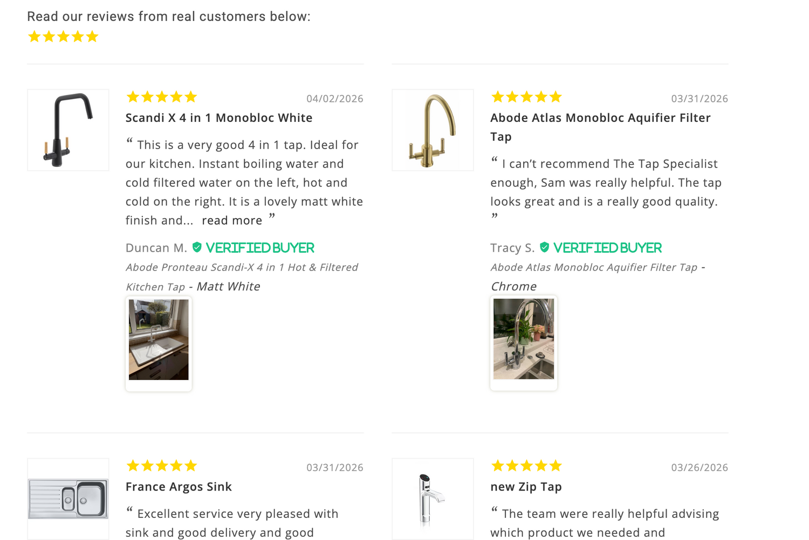Click the header five-star rating under reviews heading
This screenshot has height=540, width=809.
(63, 37)
